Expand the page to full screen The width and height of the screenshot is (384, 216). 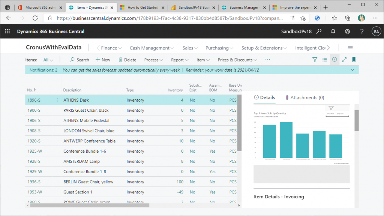pyautogui.click(x=344, y=60)
